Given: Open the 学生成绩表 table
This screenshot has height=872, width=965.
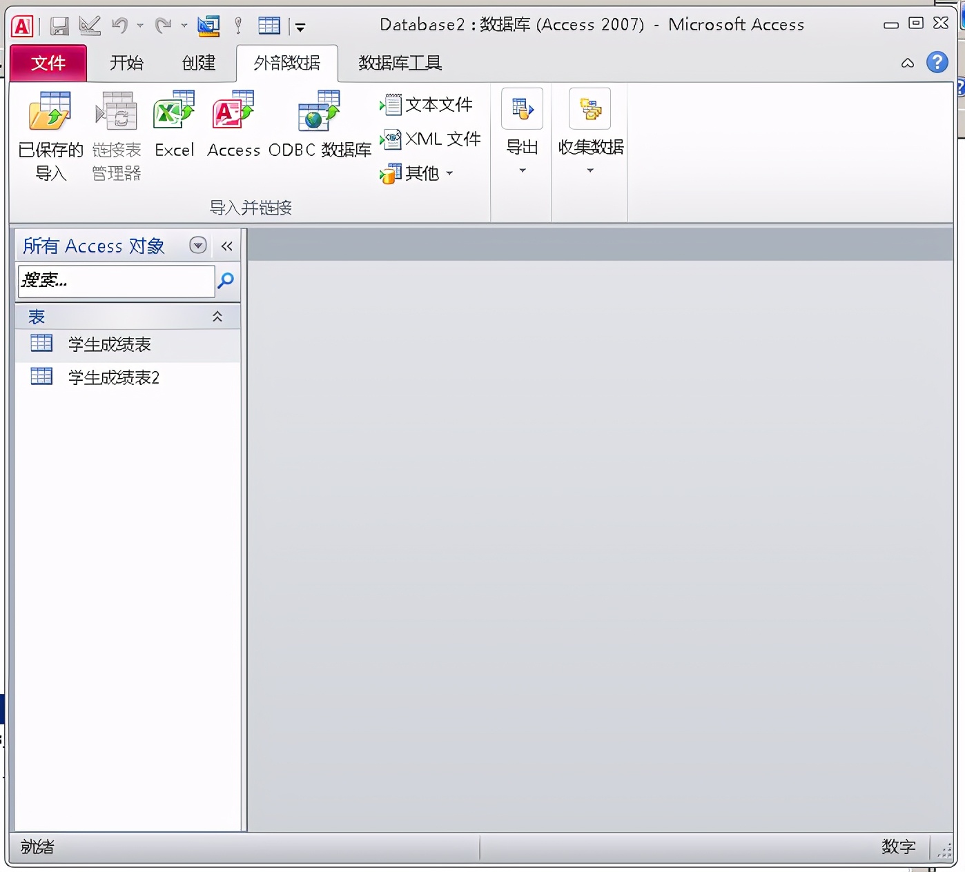Looking at the screenshot, I should click(x=109, y=344).
